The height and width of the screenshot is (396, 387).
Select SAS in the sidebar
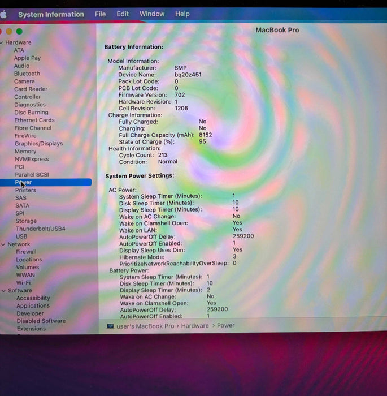(21, 198)
